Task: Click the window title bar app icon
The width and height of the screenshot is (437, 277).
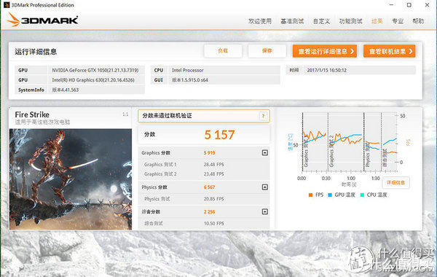Action: pos(7,5)
